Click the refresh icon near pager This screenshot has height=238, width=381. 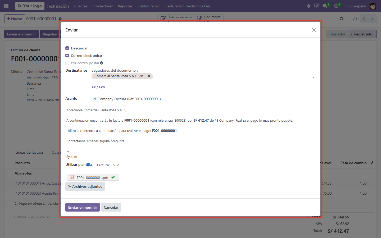(341, 19)
